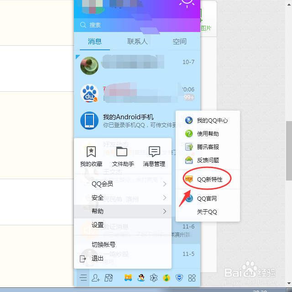Image resolution: width=292 pixels, height=292 pixels.
Task: Open the main menu hamburger icon
Action: [x=83, y=278]
